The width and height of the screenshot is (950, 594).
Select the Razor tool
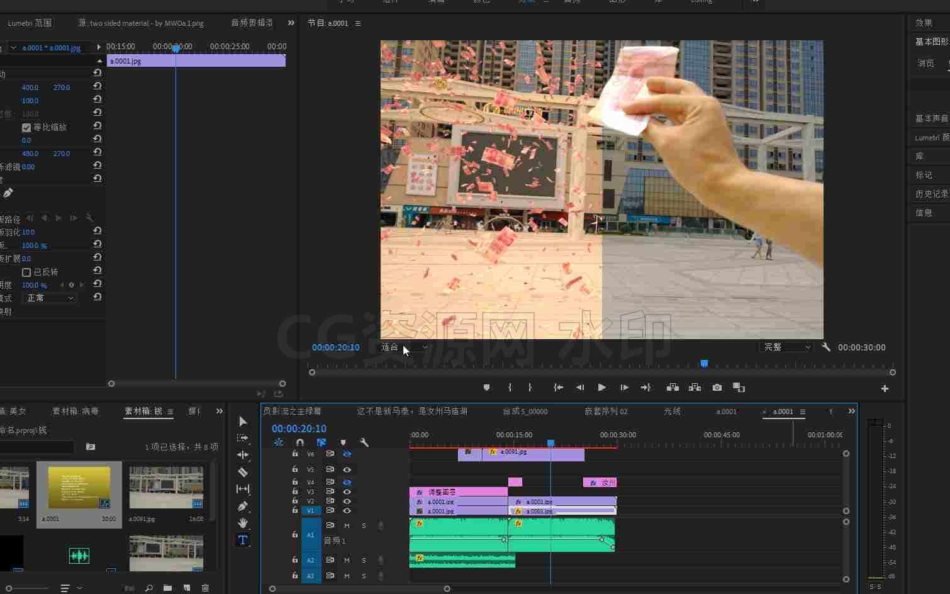243,472
